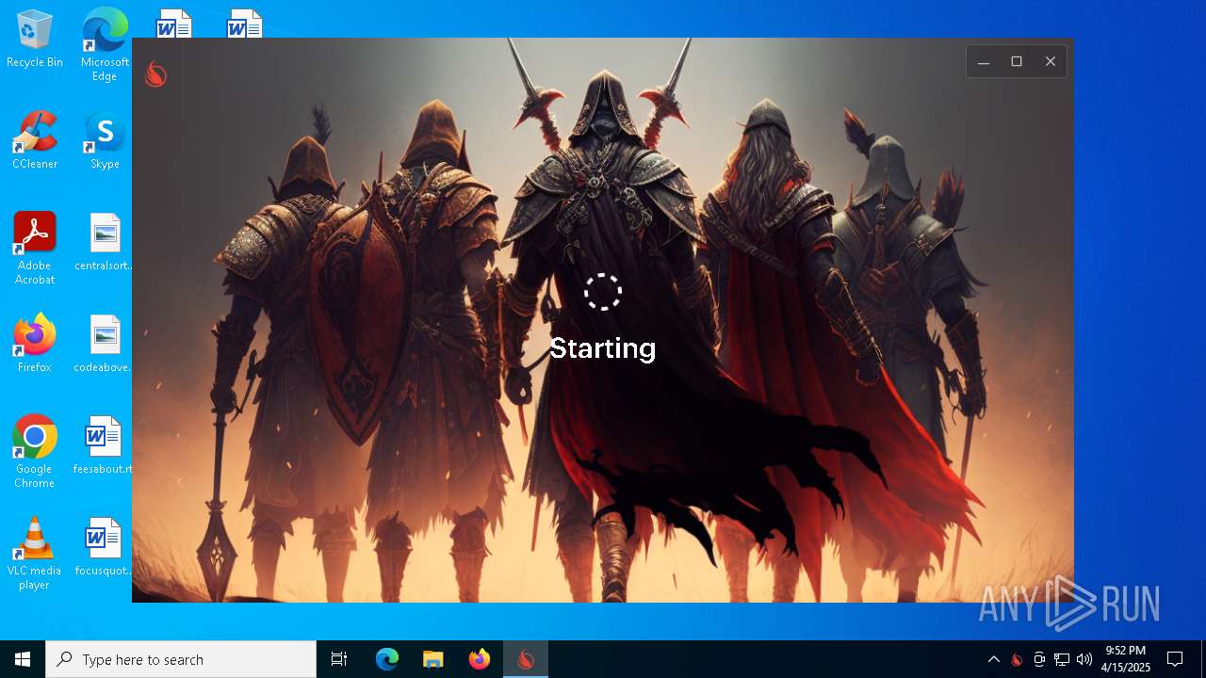1206x678 pixels.
Task: Click the Show desktop sliver at the taskbar end
Action: tap(1203, 659)
